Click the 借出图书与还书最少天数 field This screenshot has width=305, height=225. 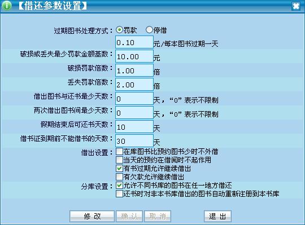pyautogui.click(x=134, y=99)
